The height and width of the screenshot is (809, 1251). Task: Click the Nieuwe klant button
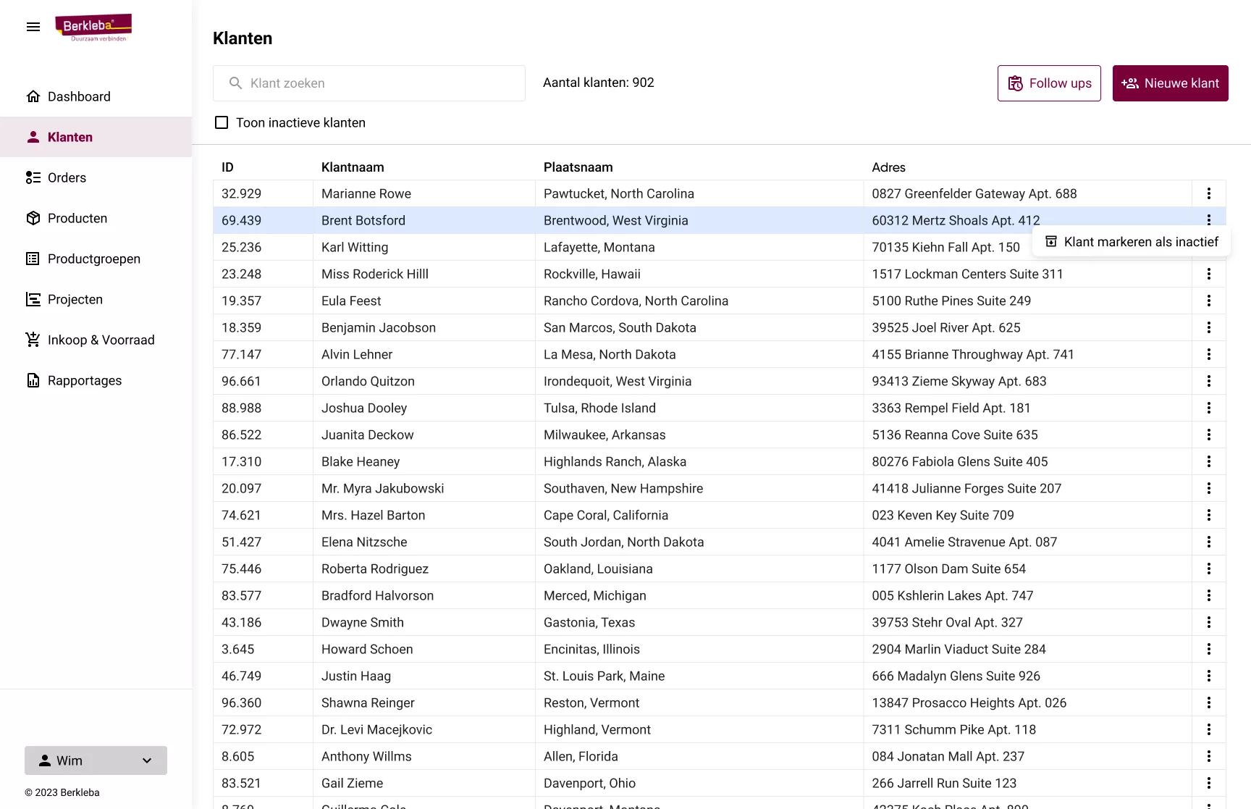pos(1170,83)
